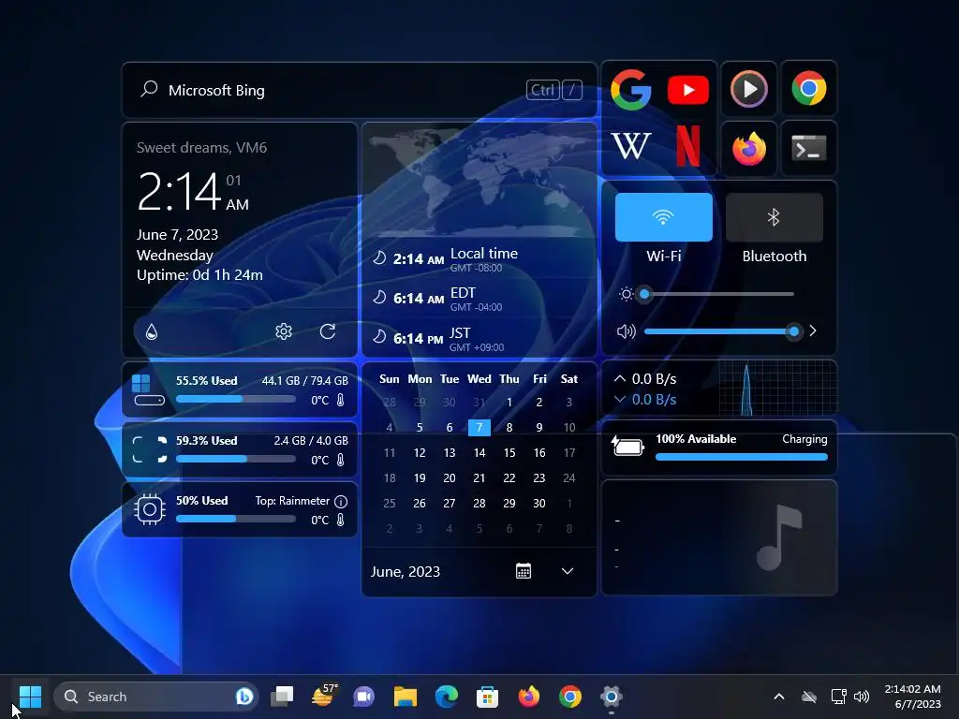959x719 pixels.
Task: Click the 2.4 GB / 4.0 GB value
Action: point(311,441)
